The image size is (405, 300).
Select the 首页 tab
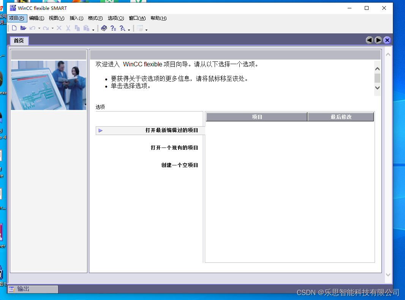(18, 40)
